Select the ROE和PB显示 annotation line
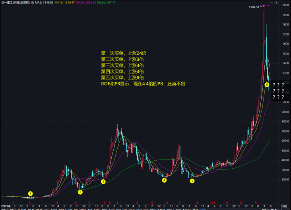The height and width of the screenshot is (210, 291). (143, 84)
